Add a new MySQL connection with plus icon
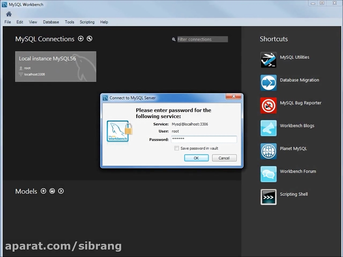Screen dimensions: 343x257 point(81,38)
